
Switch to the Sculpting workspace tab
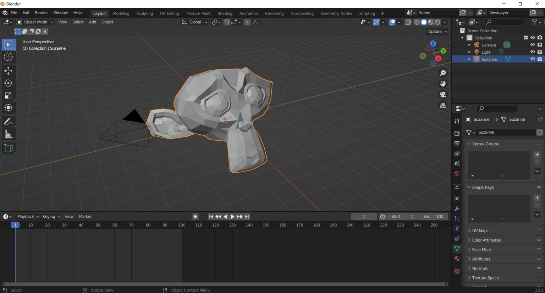(x=144, y=13)
